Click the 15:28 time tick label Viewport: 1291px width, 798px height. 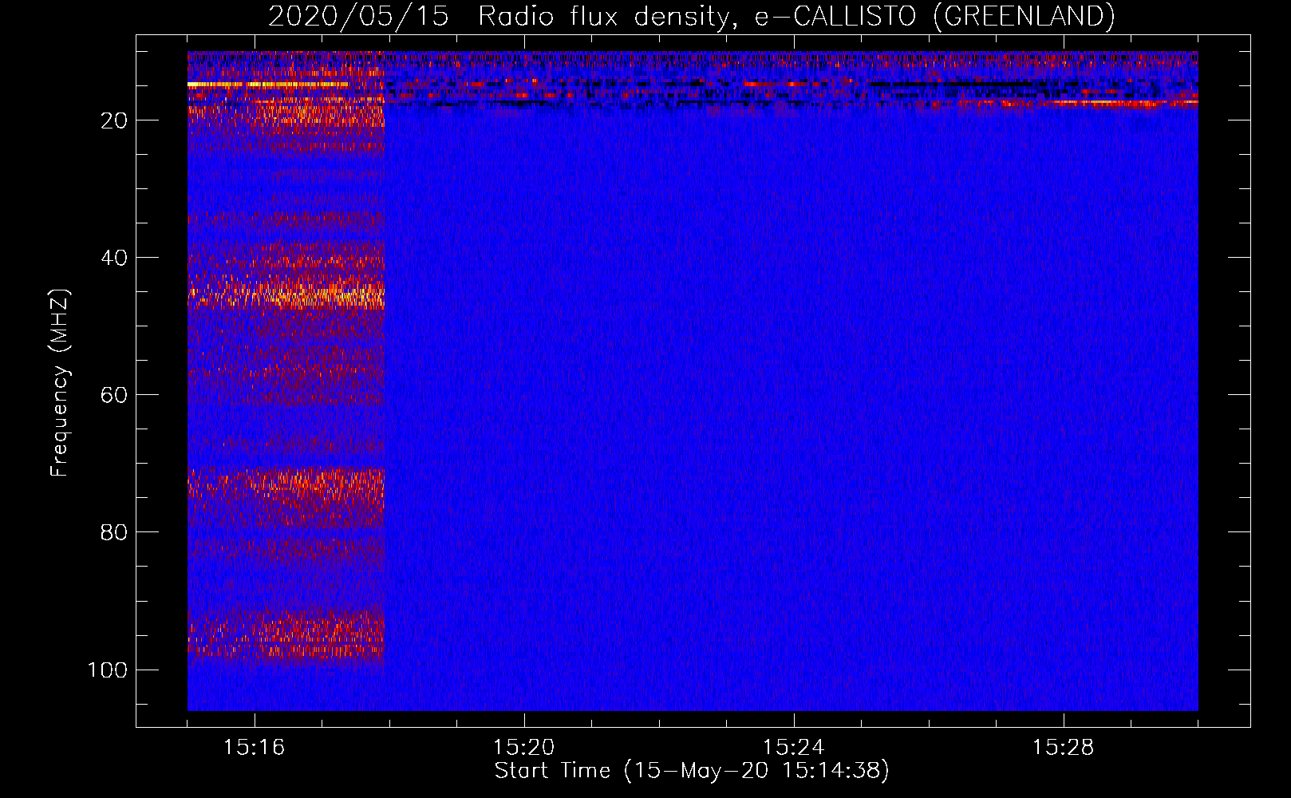tap(1063, 748)
